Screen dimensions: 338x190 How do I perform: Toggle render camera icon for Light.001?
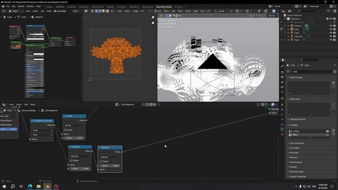pyautogui.click(x=334, y=36)
